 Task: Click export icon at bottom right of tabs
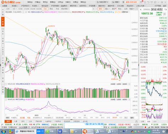coord(136,121)
